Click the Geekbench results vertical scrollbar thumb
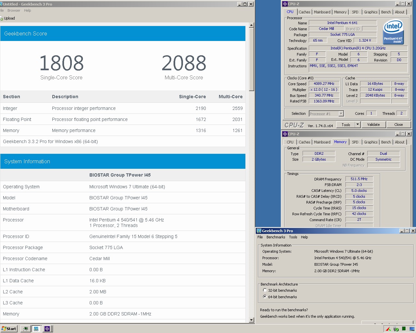The width and height of the screenshot is (416, 333). pyautogui.click(x=251, y=59)
